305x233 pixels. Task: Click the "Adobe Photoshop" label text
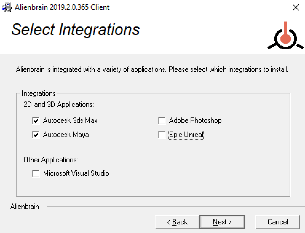195,120
